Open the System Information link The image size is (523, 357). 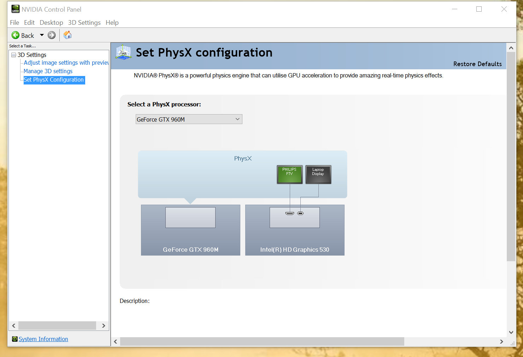[43, 339]
